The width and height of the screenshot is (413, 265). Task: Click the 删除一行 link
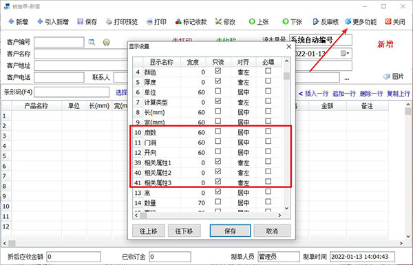pyautogui.click(x=371, y=94)
